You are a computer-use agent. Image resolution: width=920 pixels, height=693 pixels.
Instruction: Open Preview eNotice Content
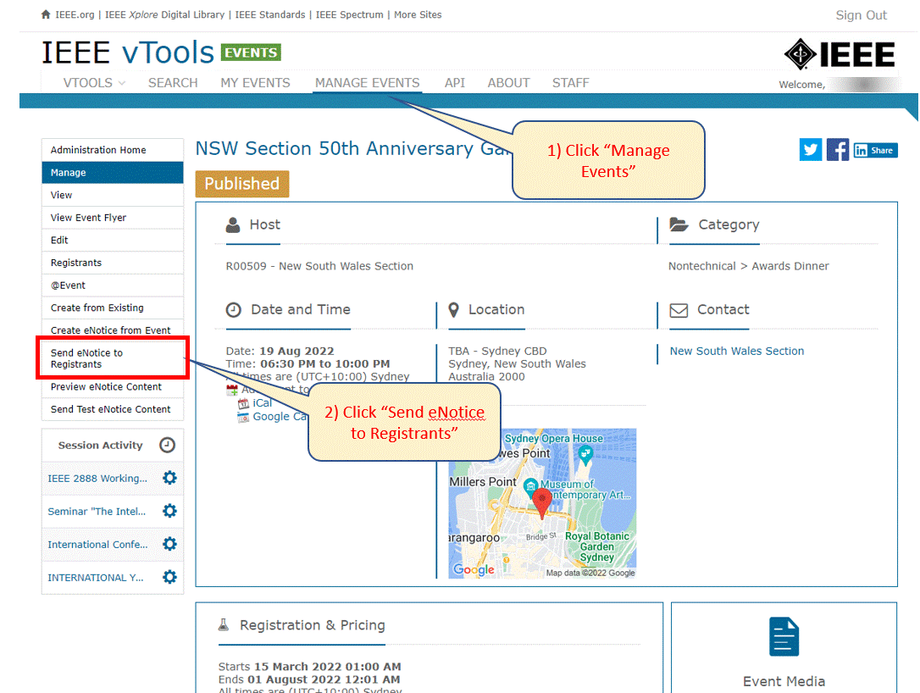113,386
